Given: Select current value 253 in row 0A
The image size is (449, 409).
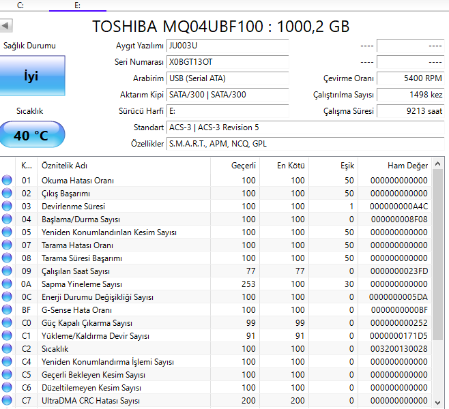Looking at the screenshot, I should pos(248,284).
